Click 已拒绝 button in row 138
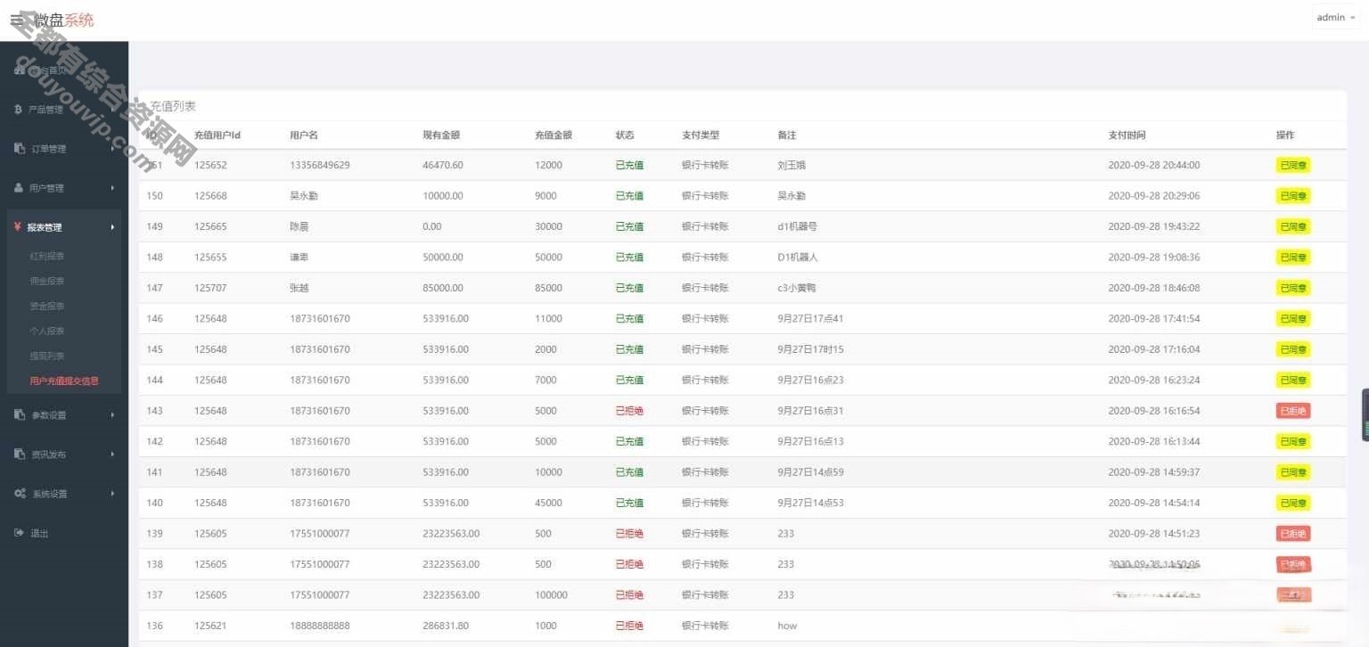Viewport: 1369px width, 647px height. coord(1293,564)
